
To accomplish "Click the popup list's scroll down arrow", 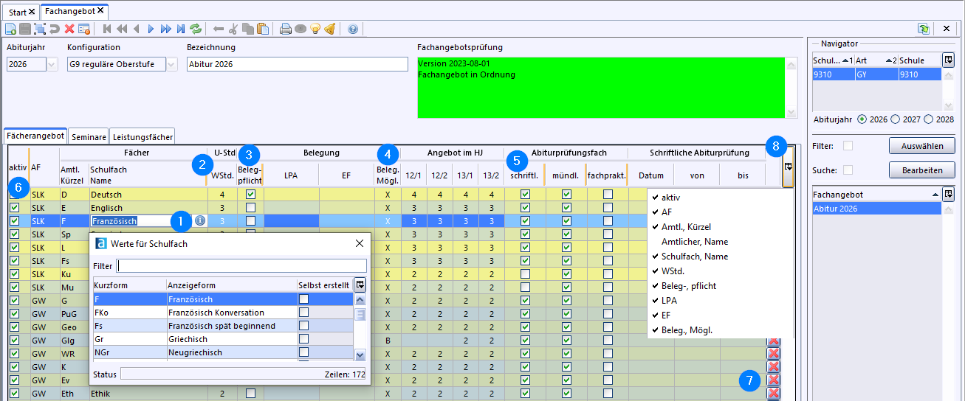I will [x=360, y=355].
